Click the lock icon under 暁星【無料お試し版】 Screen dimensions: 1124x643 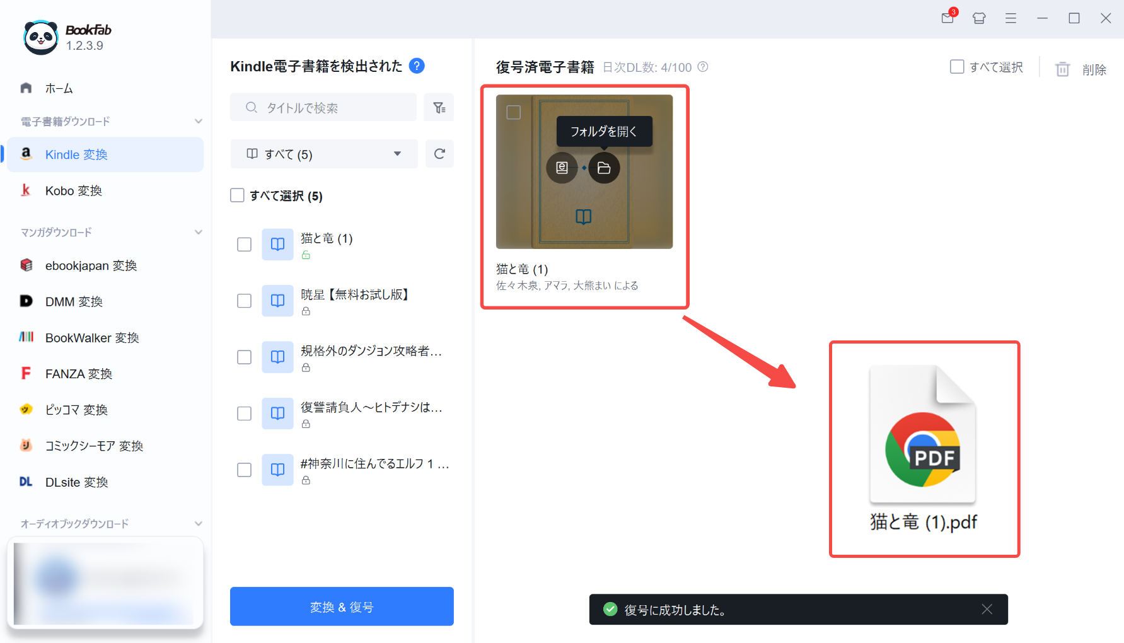306,311
